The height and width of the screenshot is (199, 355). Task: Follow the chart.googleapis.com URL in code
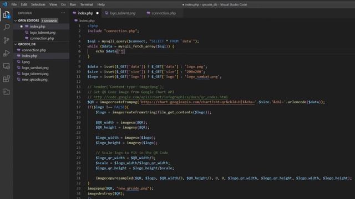pos(197,102)
